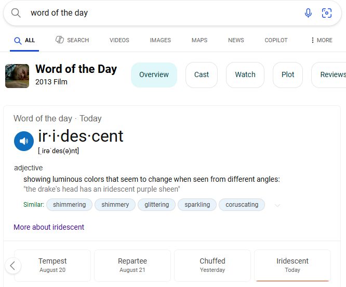Activate voice search microphone icon

click(x=308, y=13)
